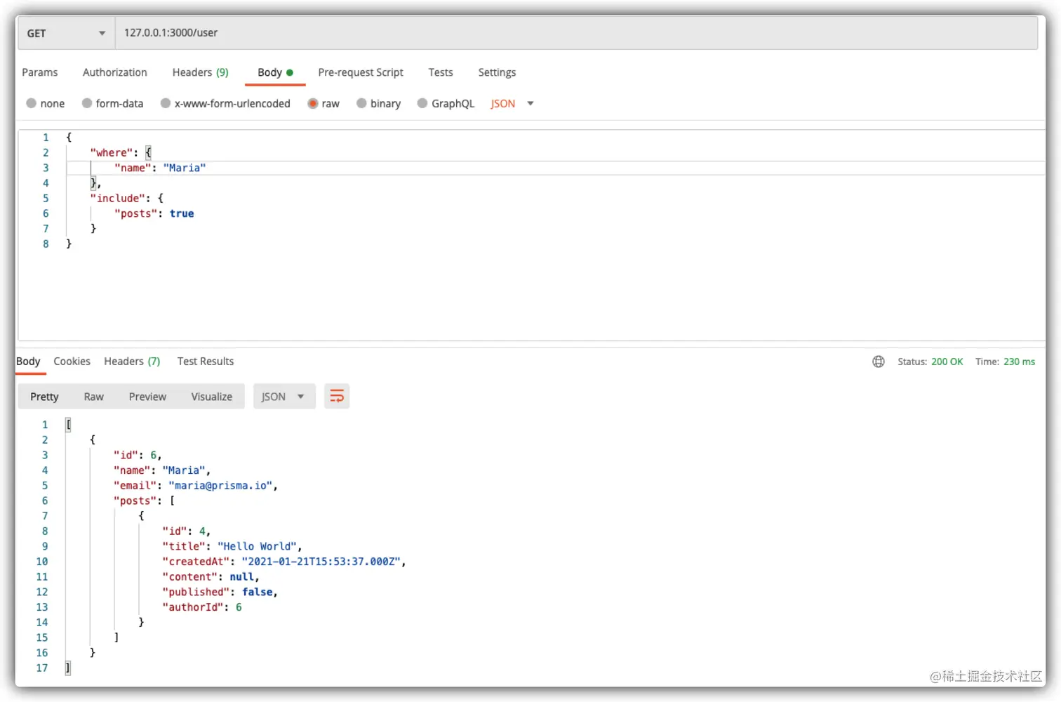Image resolution: width=1061 pixels, height=702 pixels.
Task: Select the raw body radio button
Action: tap(313, 103)
